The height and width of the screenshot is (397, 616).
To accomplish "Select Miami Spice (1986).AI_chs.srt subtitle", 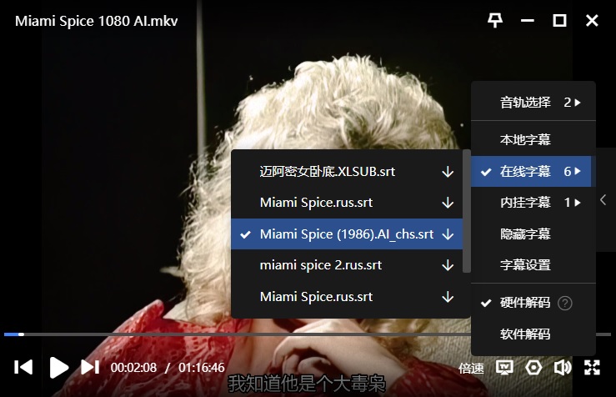I will pyautogui.click(x=346, y=234).
